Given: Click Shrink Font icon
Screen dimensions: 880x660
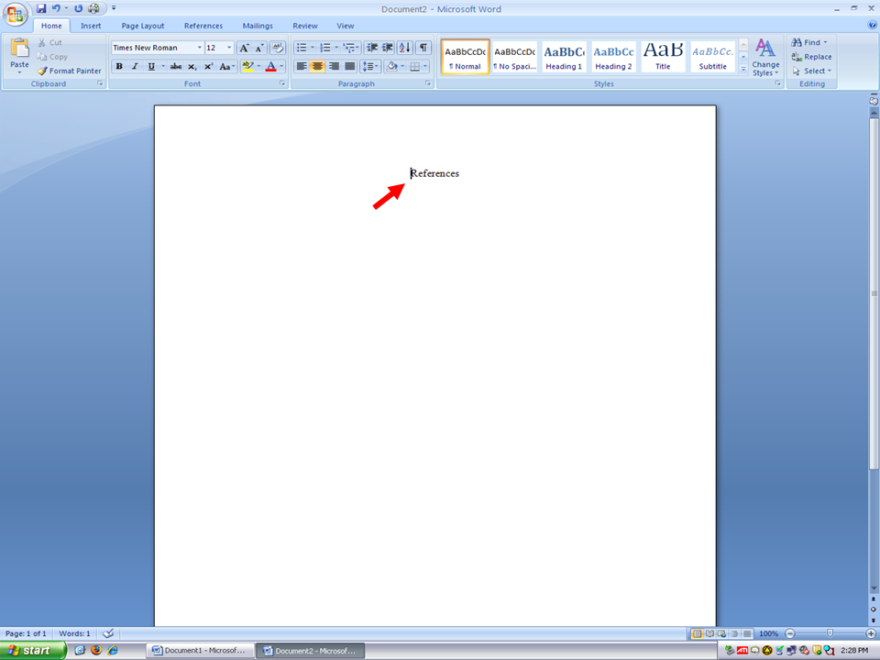Looking at the screenshot, I should [259, 48].
